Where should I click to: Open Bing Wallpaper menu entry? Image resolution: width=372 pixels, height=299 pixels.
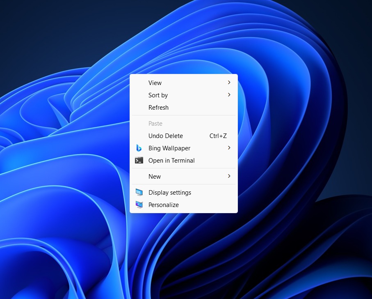click(184, 148)
